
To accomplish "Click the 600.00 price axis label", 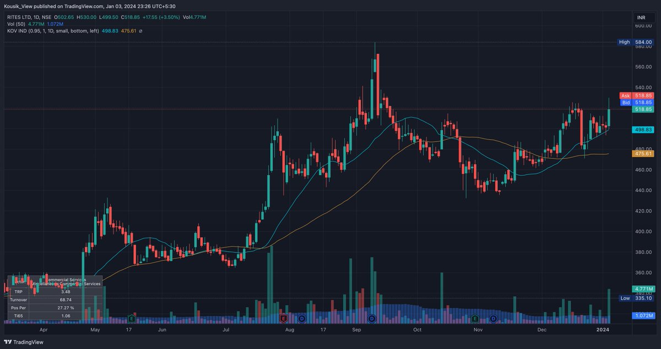I will [644, 26].
